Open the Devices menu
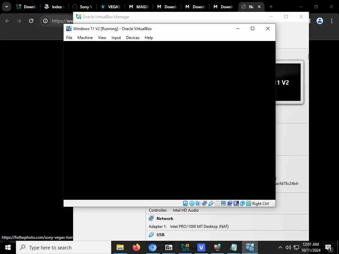 pyautogui.click(x=132, y=38)
